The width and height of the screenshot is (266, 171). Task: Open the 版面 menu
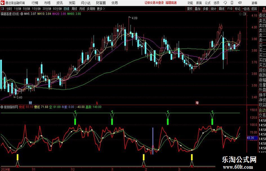199,3
